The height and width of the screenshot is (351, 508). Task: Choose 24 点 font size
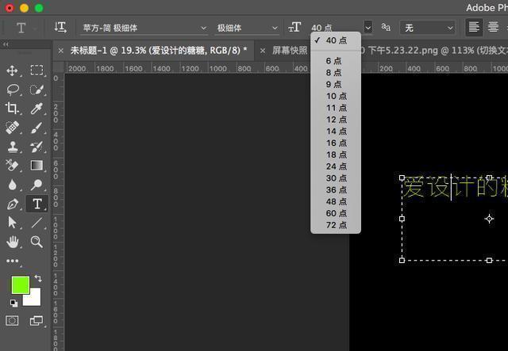[336, 166]
